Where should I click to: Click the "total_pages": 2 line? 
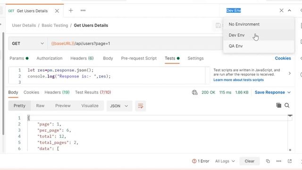(x=58, y=143)
